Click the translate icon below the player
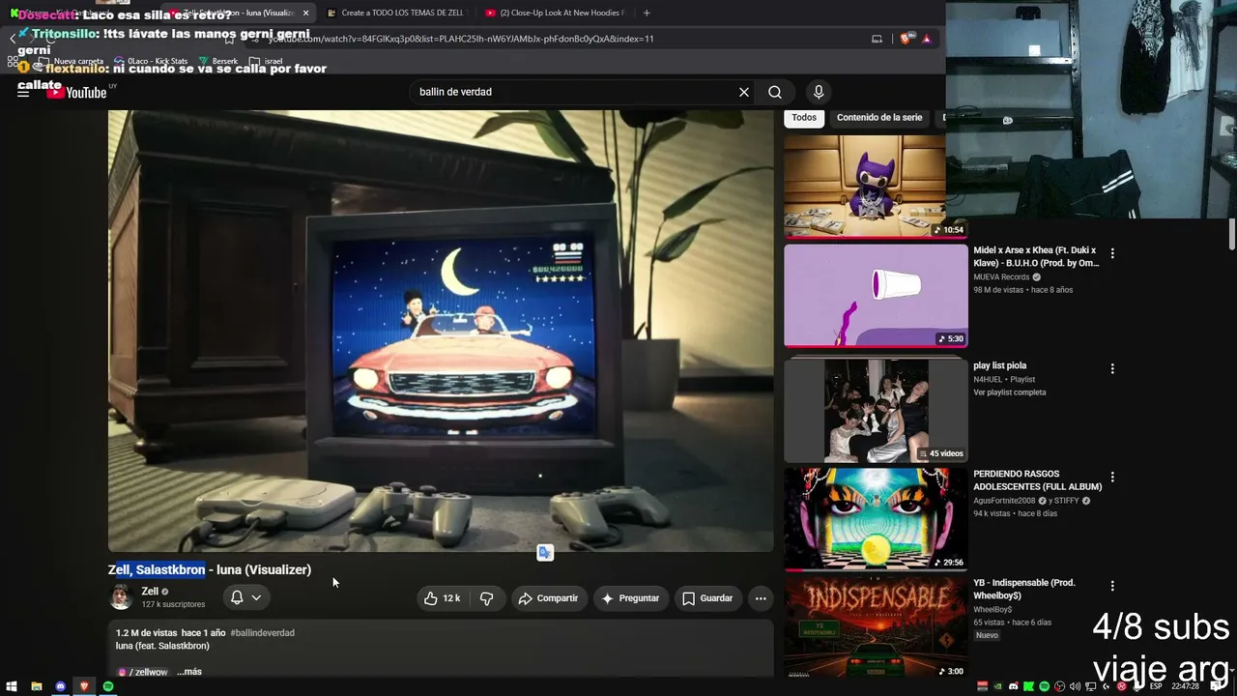This screenshot has width=1237, height=696. [546, 553]
